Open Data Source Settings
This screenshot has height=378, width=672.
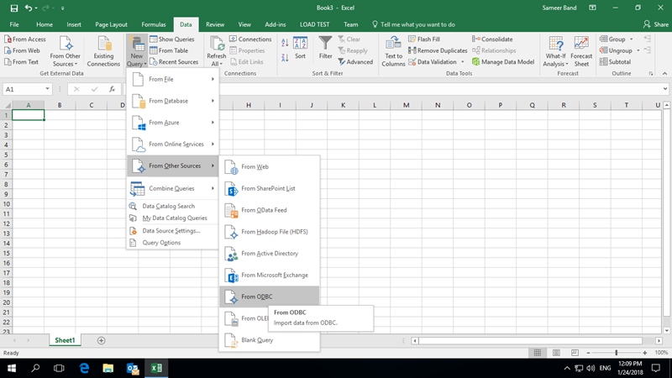[171, 230]
